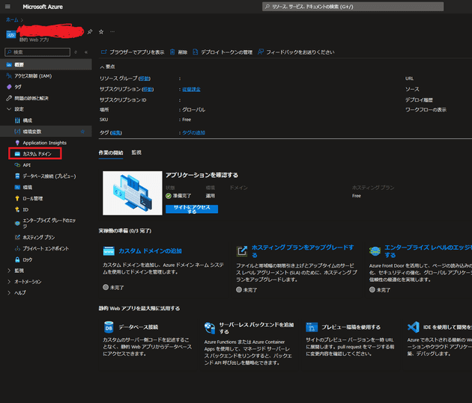Open 環境 in the settings list
This screenshot has height=403, width=472.
[28, 188]
